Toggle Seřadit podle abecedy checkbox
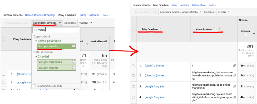 34,86
